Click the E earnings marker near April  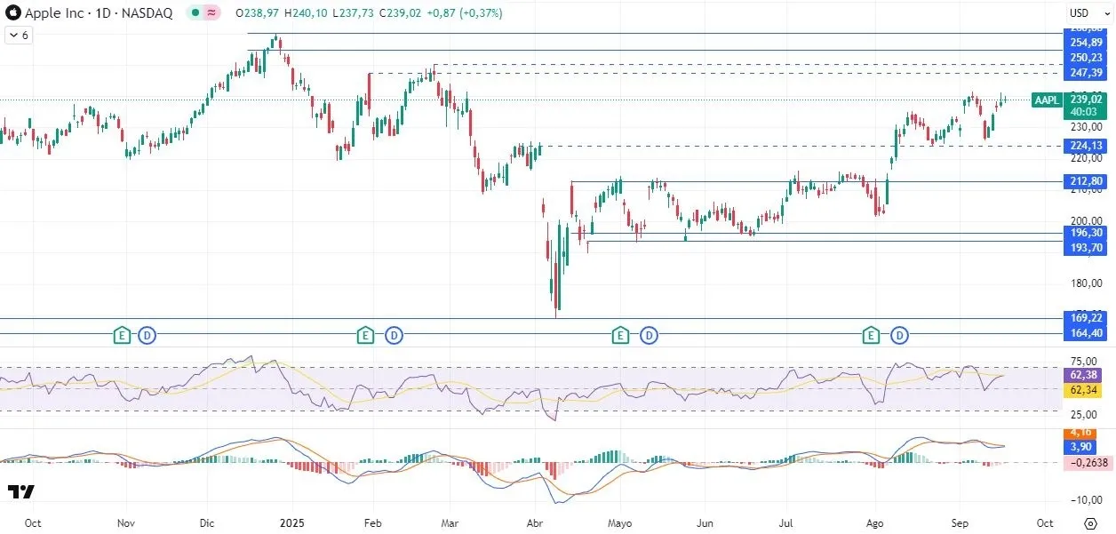tap(619, 336)
